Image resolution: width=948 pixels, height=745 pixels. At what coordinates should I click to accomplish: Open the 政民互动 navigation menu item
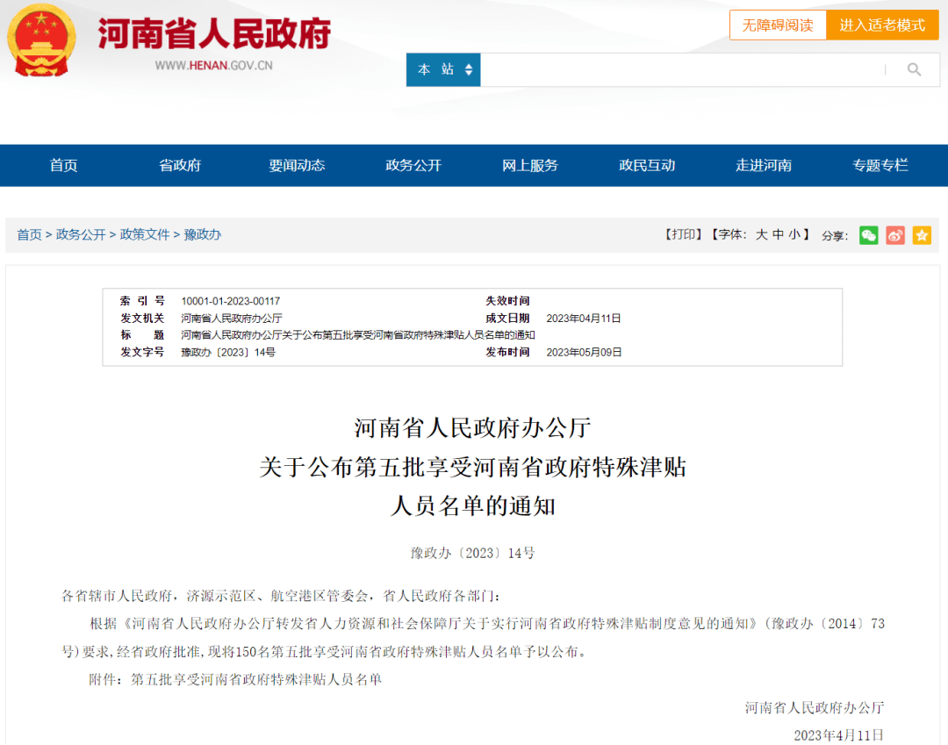(x=647, y=166)
